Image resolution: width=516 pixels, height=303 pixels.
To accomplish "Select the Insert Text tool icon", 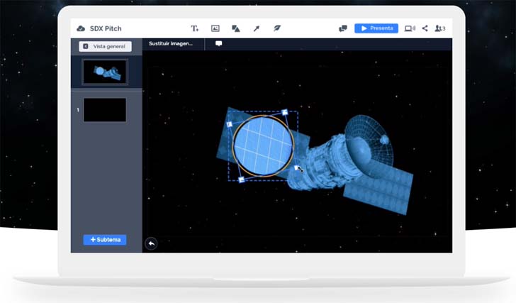I will [x=194, y=28].
